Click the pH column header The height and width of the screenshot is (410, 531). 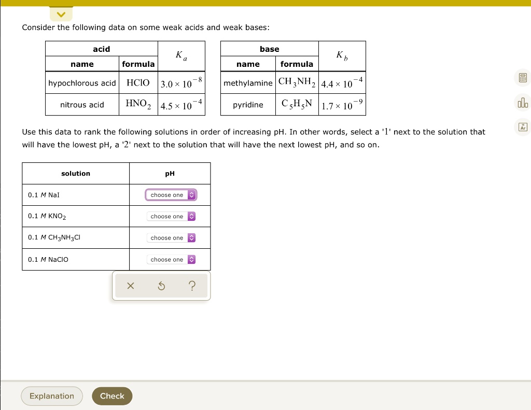tap(170, 173)
